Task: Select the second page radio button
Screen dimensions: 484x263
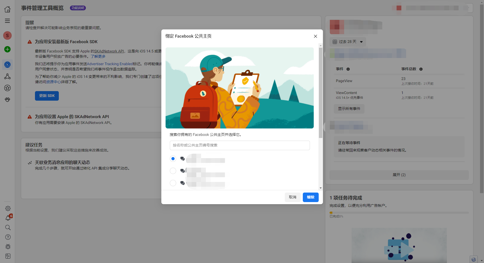Action: point(173,171)
